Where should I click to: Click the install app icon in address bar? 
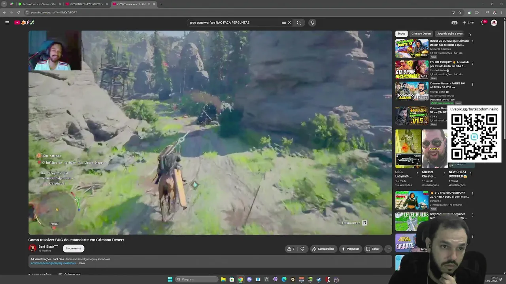pyautogui.click(x=453, y=12)
